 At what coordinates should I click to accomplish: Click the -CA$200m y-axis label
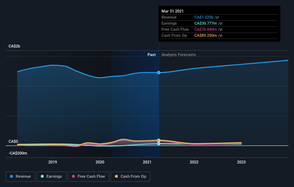18,153
